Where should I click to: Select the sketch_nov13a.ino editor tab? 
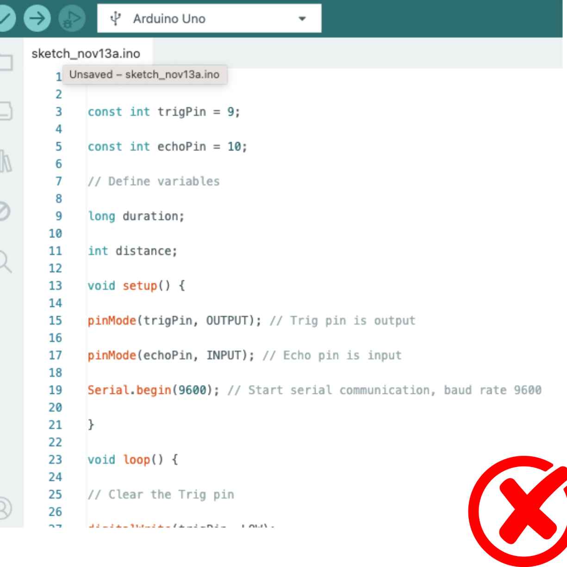point(85,53)
